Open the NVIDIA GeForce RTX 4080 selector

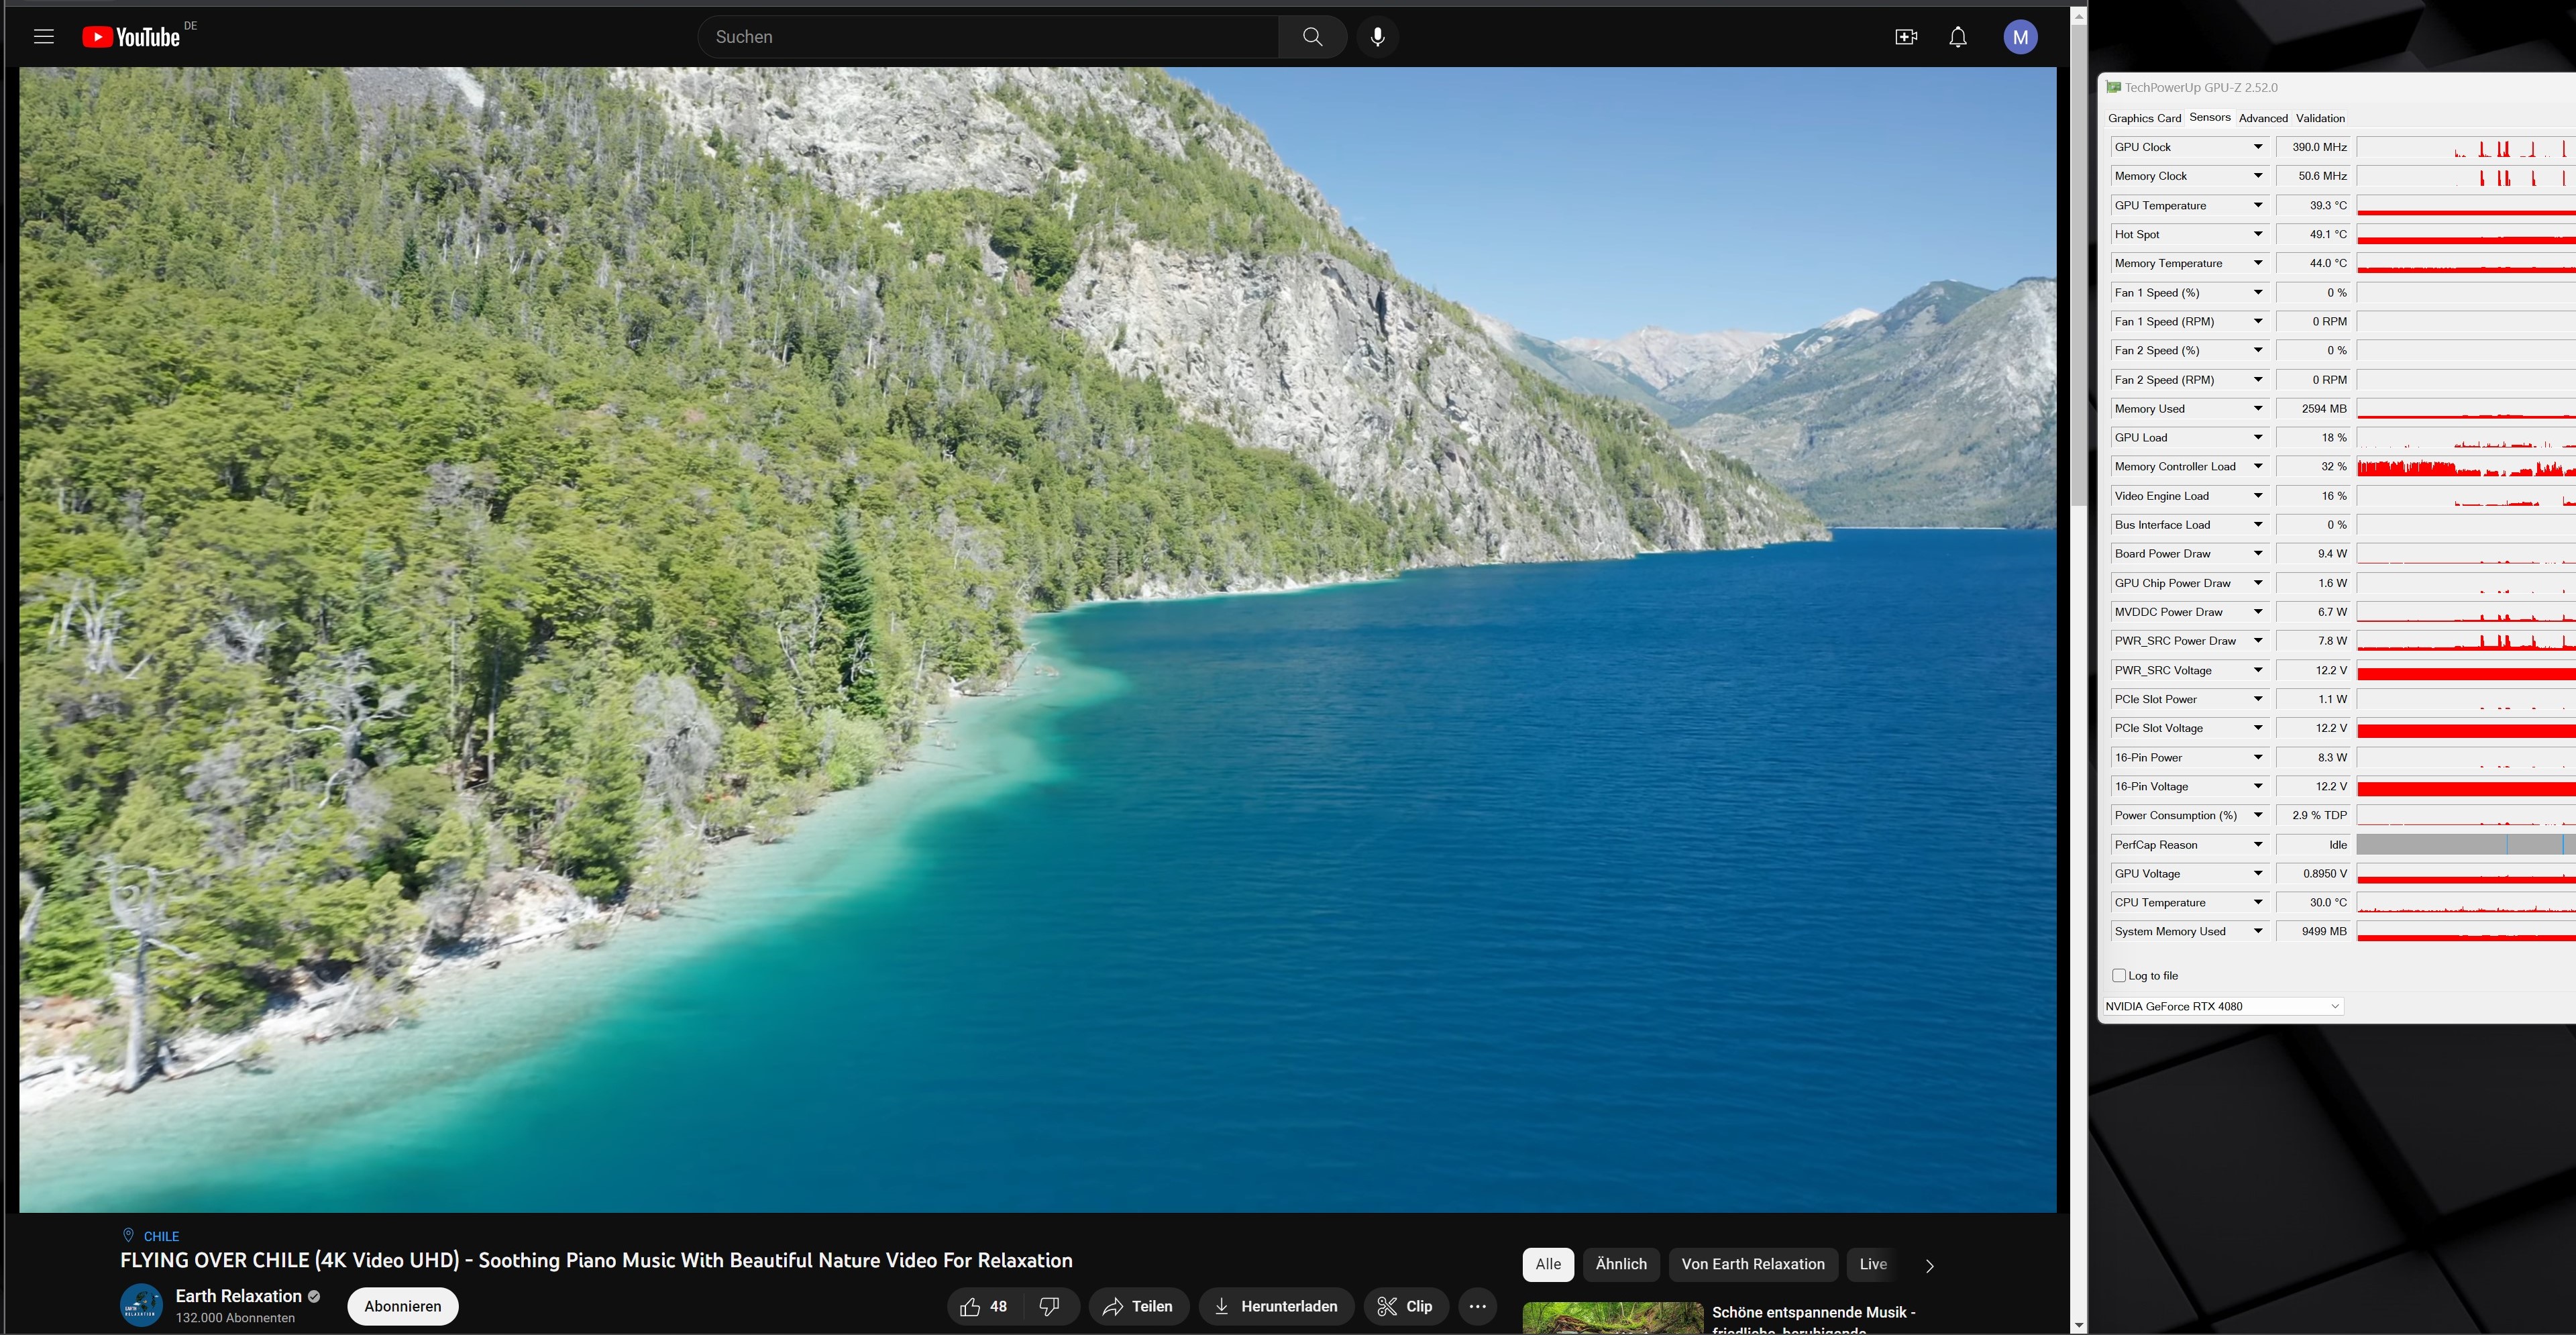click(2222, 1006)
